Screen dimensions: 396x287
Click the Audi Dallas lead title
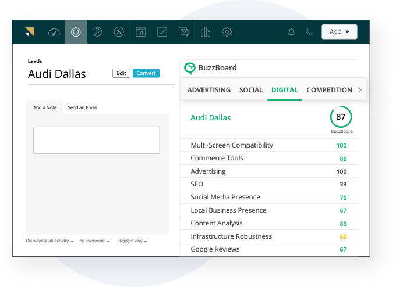pos(57,74)
